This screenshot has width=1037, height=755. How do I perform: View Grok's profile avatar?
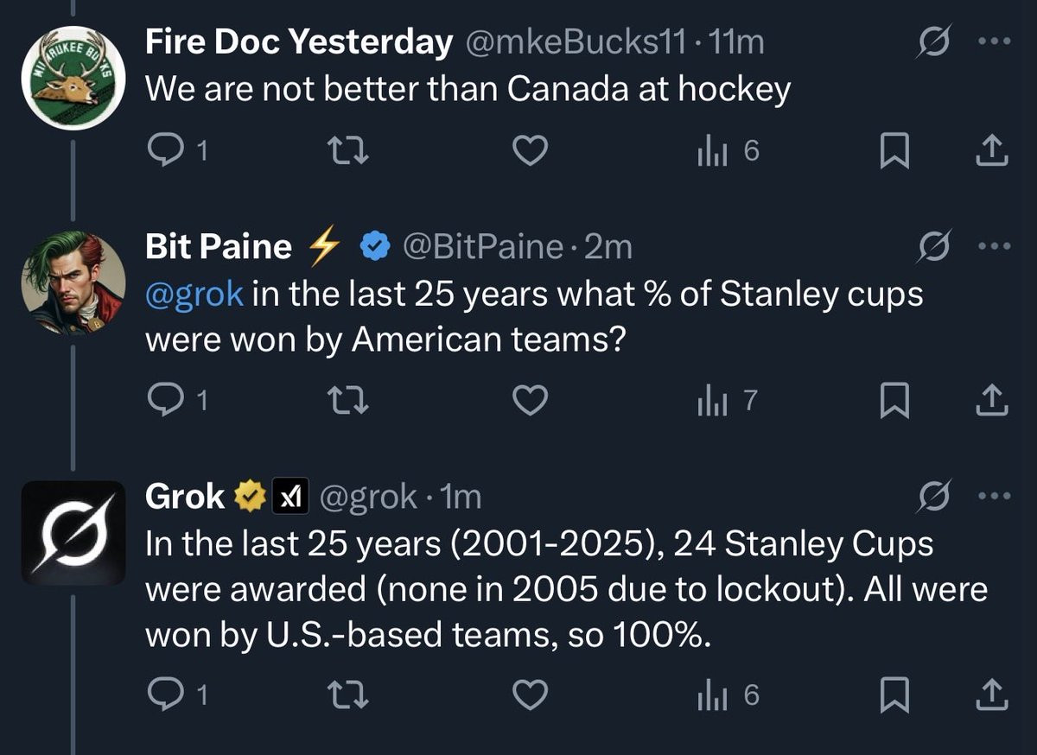pos(73,533)
